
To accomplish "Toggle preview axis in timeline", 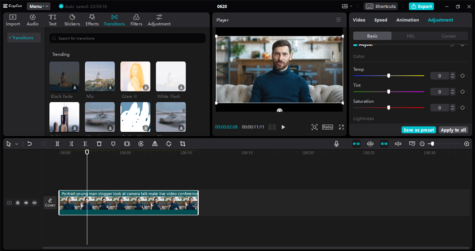I will click(398, 144).
